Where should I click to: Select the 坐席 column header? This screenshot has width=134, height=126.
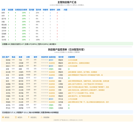[20, 57]
